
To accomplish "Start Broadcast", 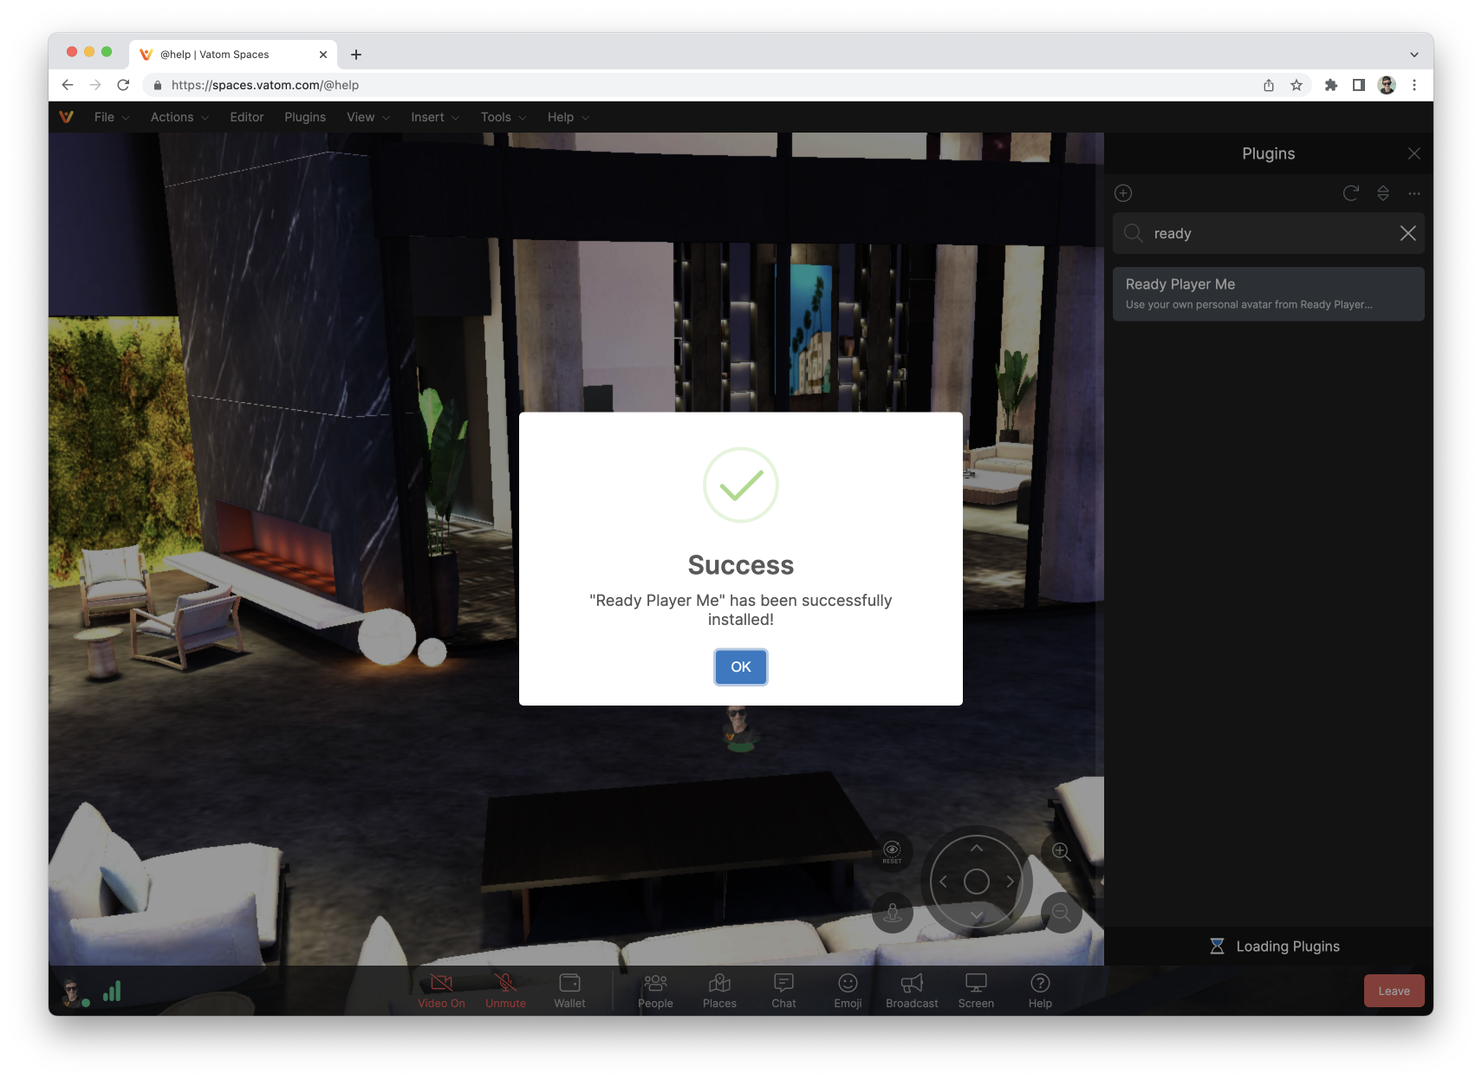I will coord(912,991).
